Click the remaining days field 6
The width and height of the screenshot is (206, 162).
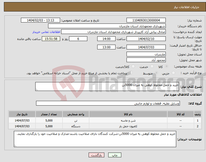pos(78,39)
